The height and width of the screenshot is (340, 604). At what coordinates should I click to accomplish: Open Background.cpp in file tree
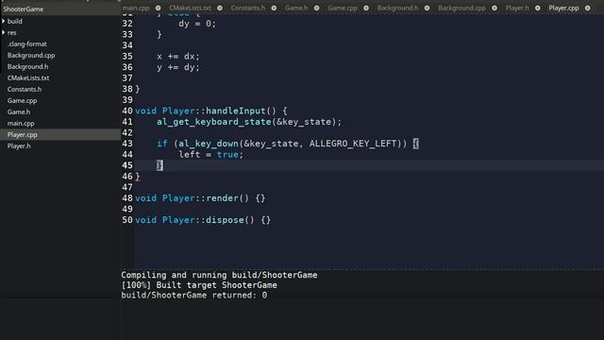tap(31, 55)
